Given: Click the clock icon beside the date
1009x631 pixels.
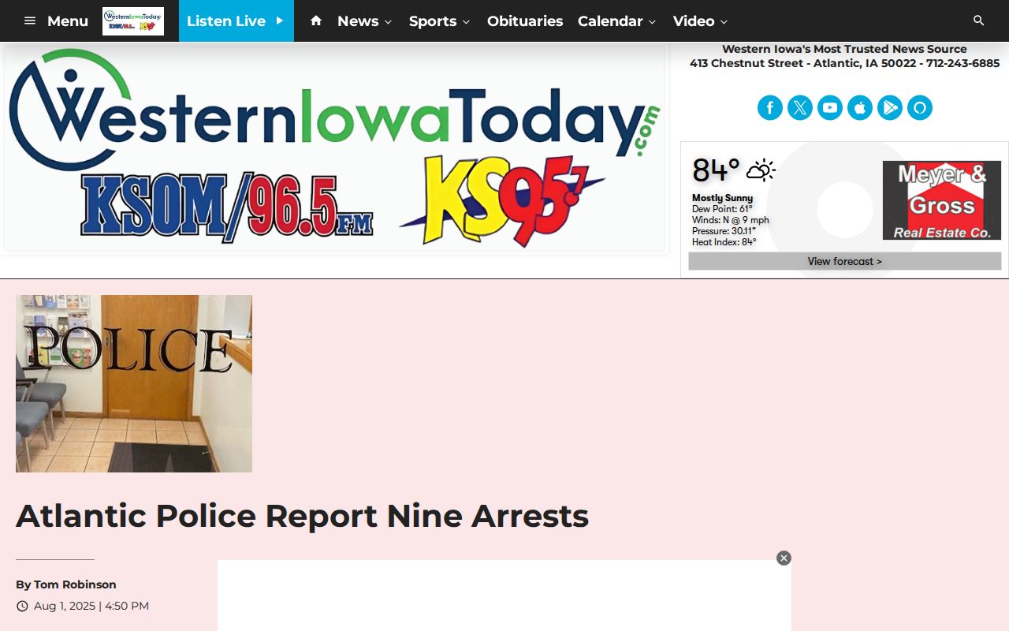Looking at the screenshot, I should tap(22, 607).
